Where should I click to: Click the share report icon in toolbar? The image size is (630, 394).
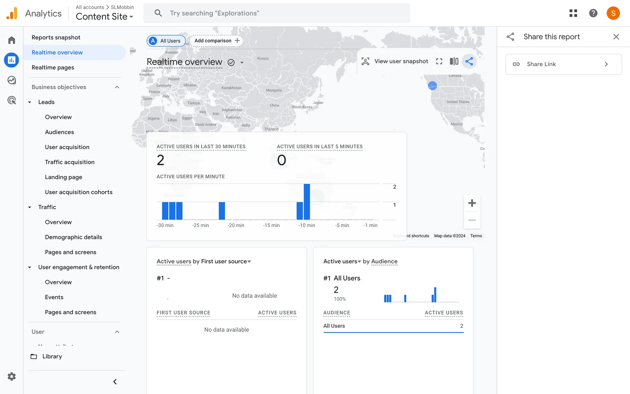[469, 61]
